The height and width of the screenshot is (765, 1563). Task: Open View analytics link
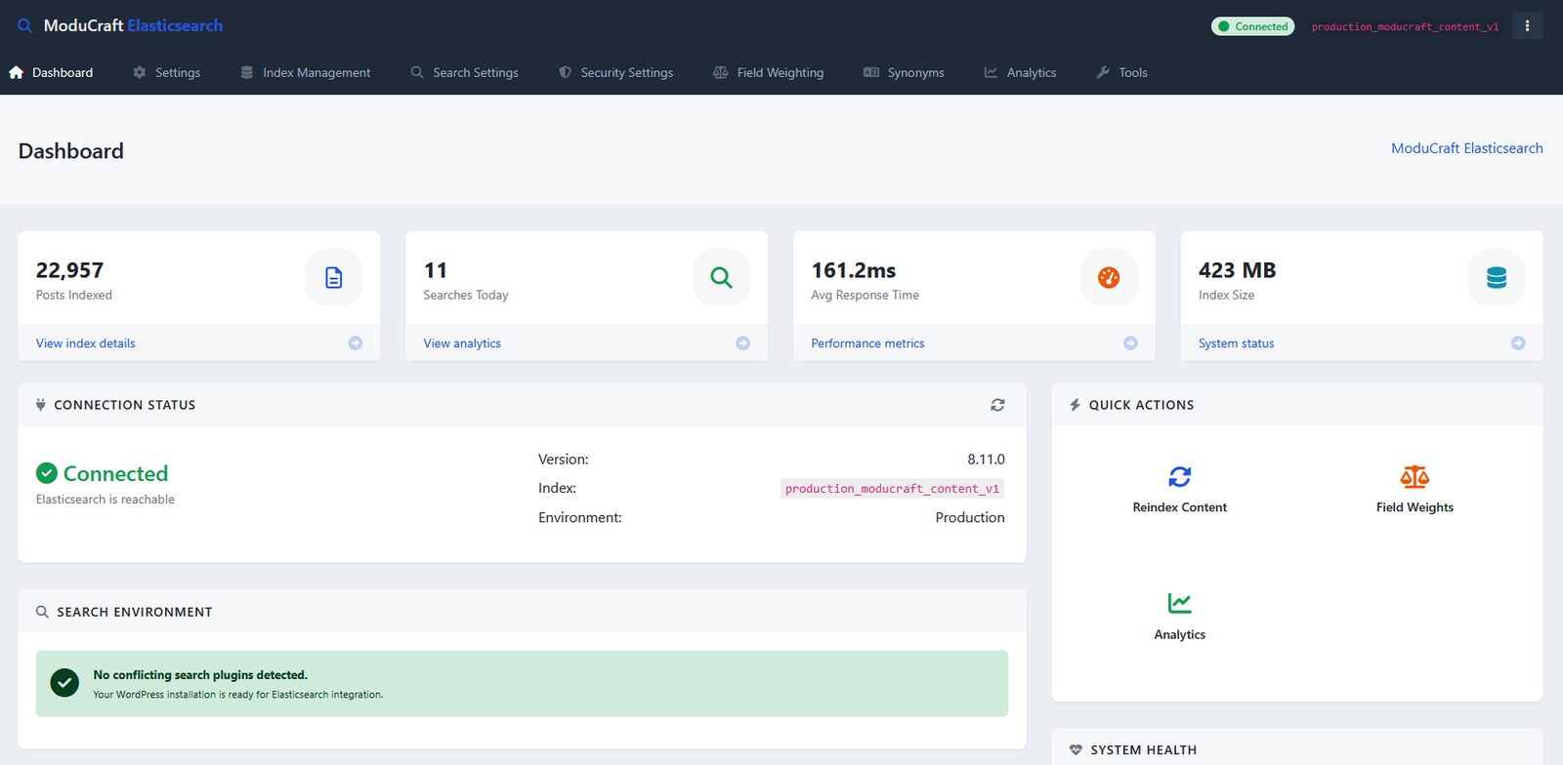pyautogui.click(x=462, y=343)
